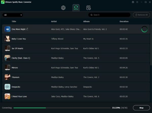Close the DRmare window
Viewport: 152px width, 113px height.
click(x=150, y=2)
